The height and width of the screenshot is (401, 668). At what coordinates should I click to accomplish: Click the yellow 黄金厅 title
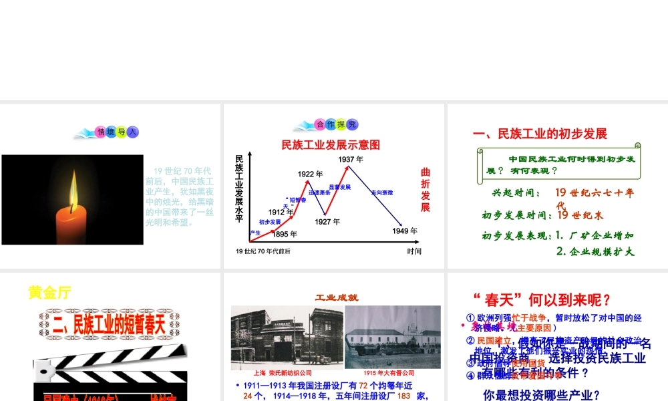(50, 293)
